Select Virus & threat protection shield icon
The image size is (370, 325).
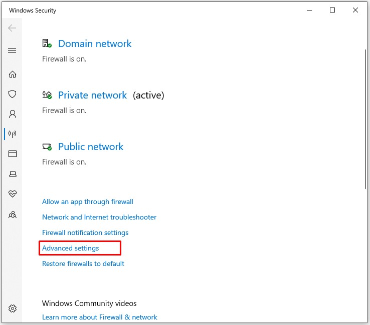13,94
